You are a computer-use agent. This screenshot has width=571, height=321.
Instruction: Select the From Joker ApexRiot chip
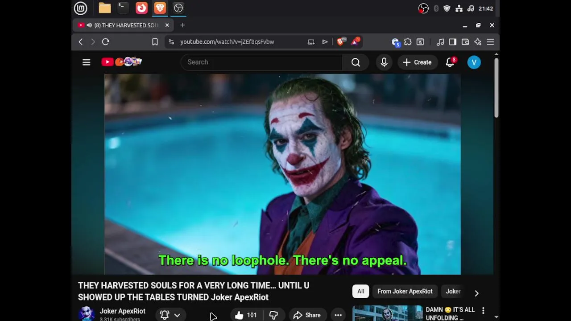coord(405,291)
